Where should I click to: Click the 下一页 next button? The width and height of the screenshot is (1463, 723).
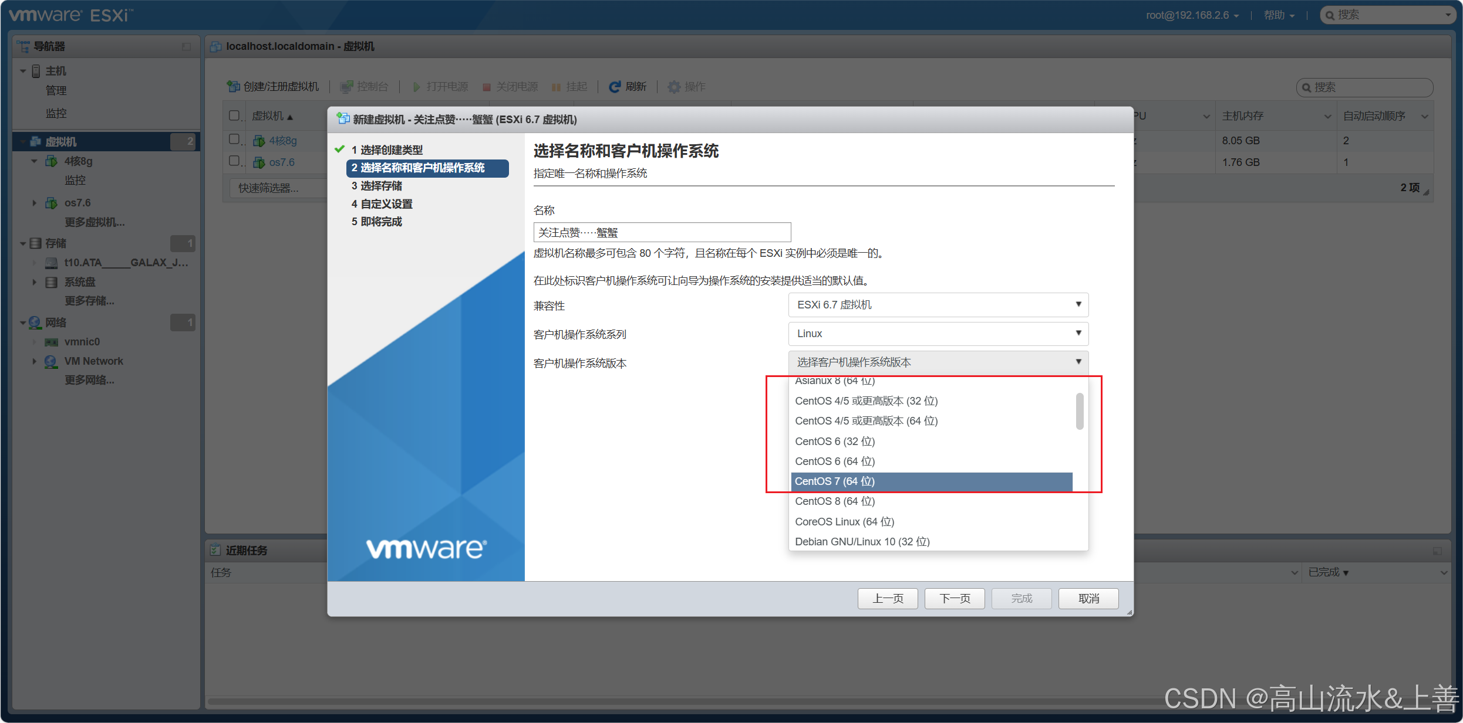click(954, 599)
